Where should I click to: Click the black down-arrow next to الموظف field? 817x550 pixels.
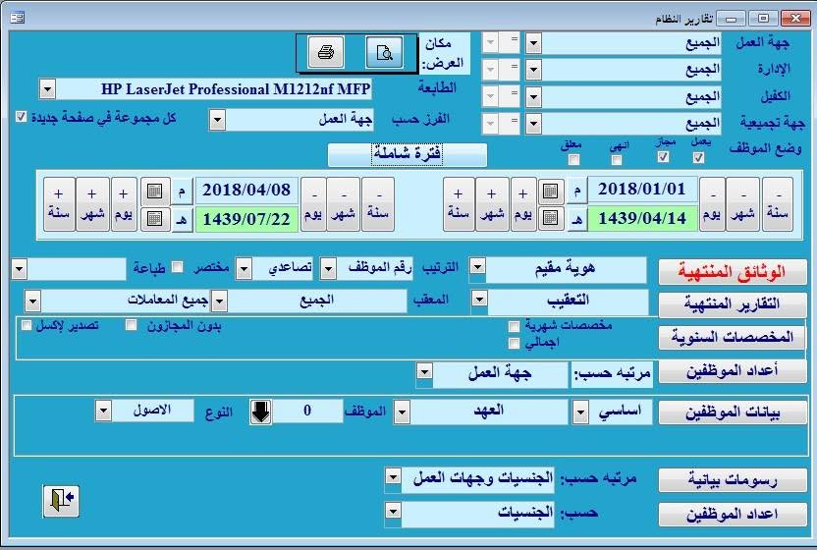point(260,412)
